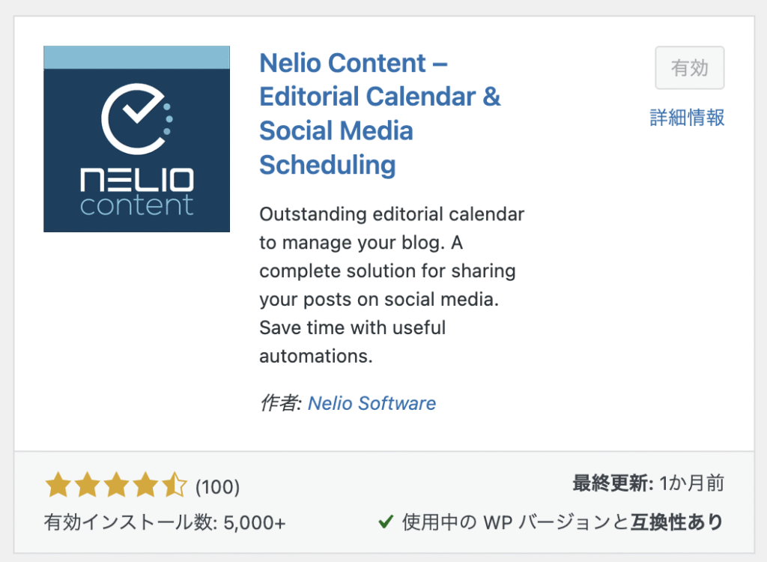Click the clock checkmark emblem in logo
The height and width of the screenshot is (562, 767).
137,118
